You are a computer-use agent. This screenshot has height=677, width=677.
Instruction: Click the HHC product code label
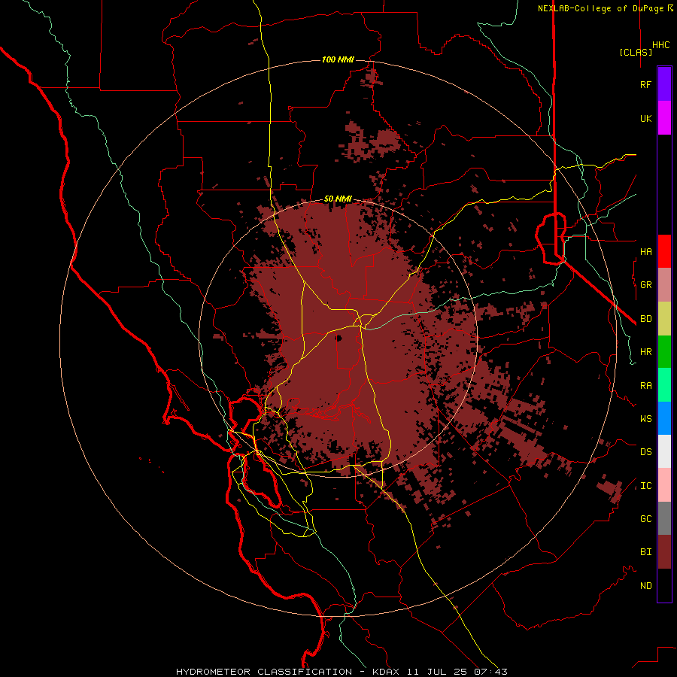point(661,45)
